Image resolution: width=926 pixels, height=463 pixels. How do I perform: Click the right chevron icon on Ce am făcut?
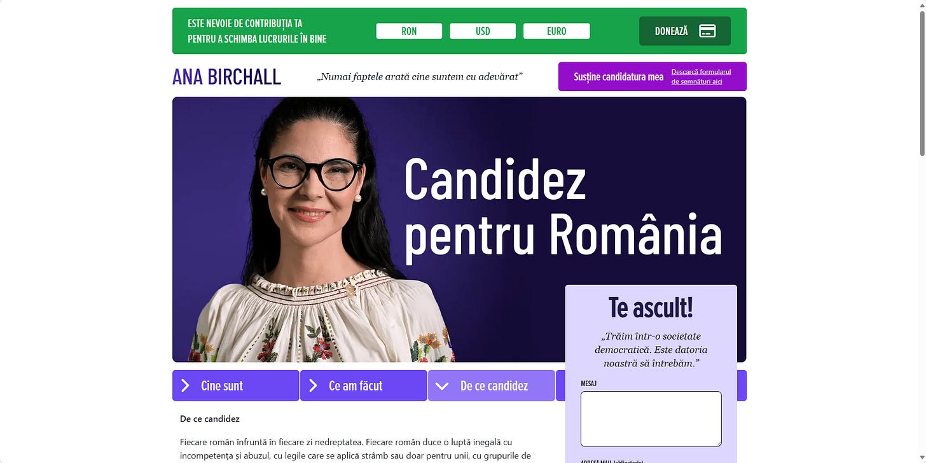[x=313, y=385]
